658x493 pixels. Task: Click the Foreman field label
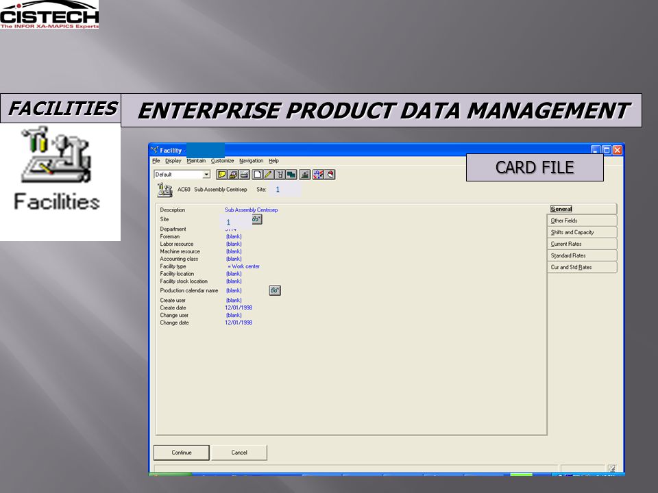(x=169, y=236)
